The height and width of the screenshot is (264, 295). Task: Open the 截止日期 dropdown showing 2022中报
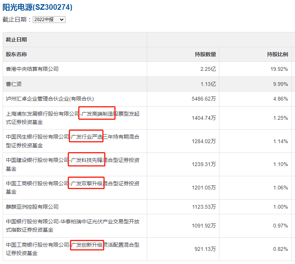pyautogui.click(x=49, y=20)
